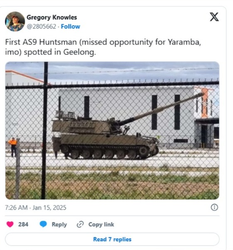Follow Gregory Knowles
233x250 pixels.
pyautogui.click(x=71, y=27)
